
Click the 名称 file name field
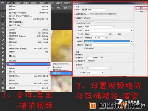click(93, 10)
